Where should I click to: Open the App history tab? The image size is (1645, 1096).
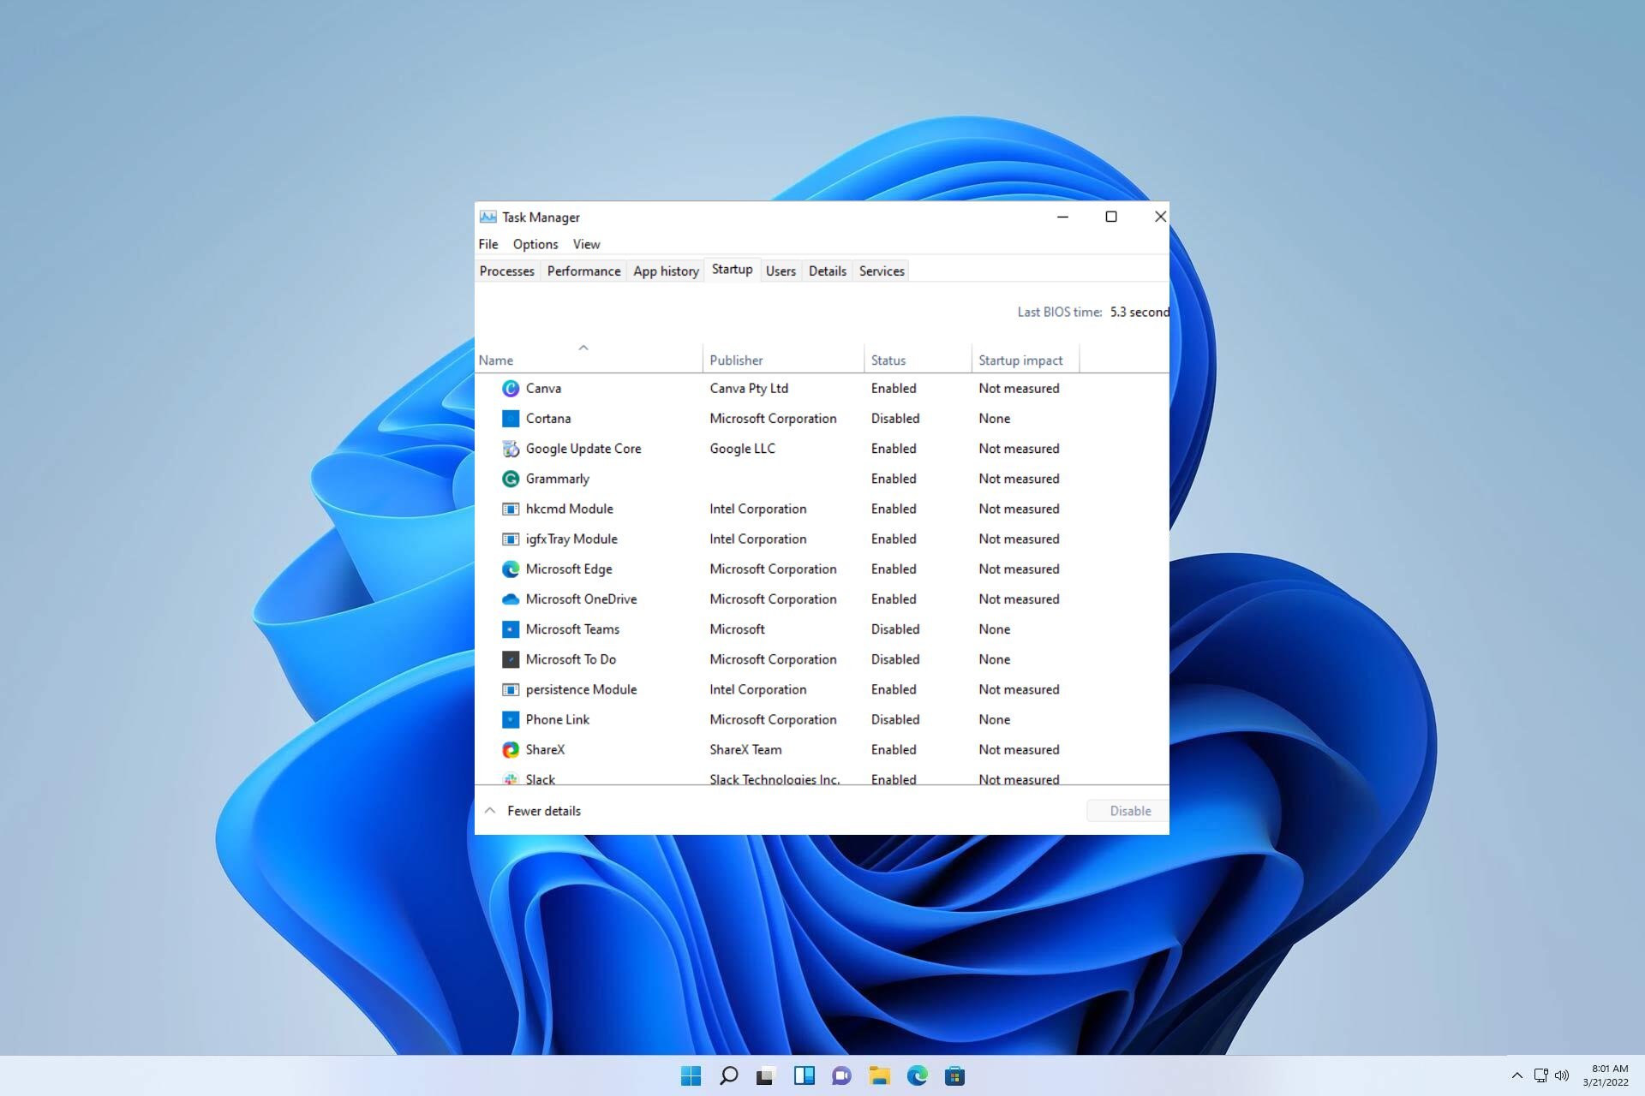(665, 271)
